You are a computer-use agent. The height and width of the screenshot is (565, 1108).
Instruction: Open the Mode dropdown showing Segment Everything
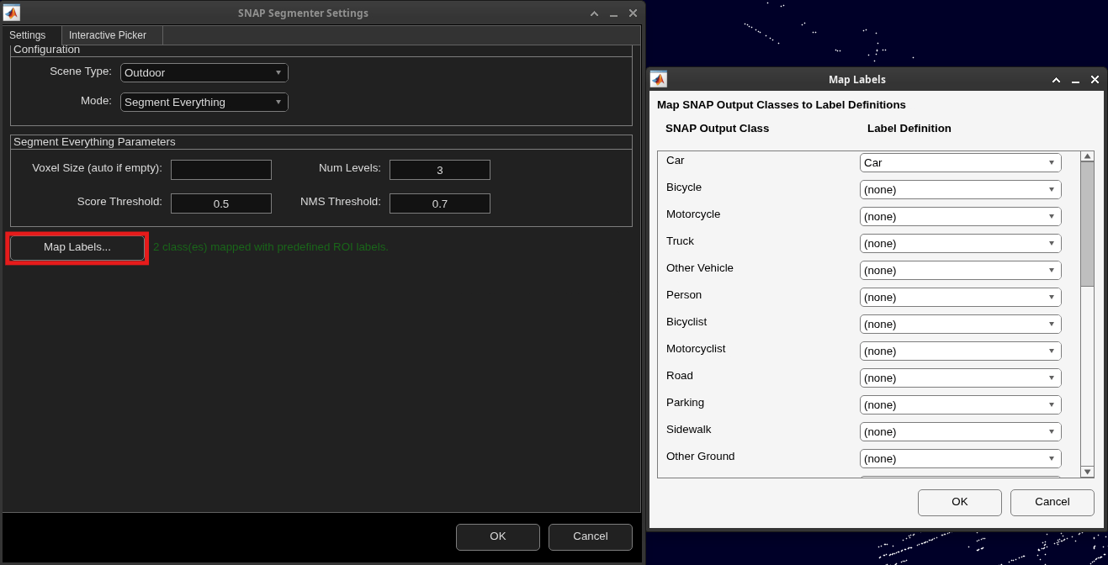click(204, 103)
